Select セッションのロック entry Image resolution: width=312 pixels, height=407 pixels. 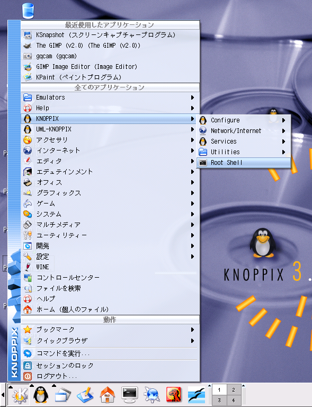click(x=110, y=366)
